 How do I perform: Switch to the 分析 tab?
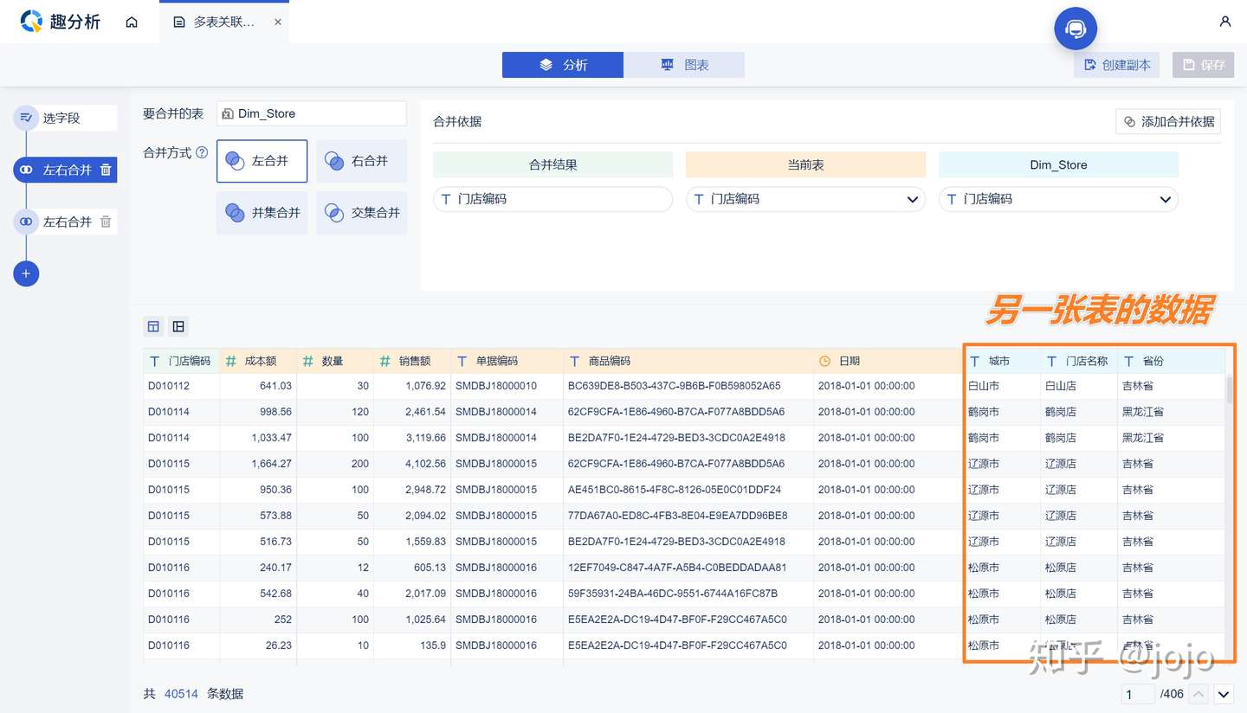tap(563, 65)
